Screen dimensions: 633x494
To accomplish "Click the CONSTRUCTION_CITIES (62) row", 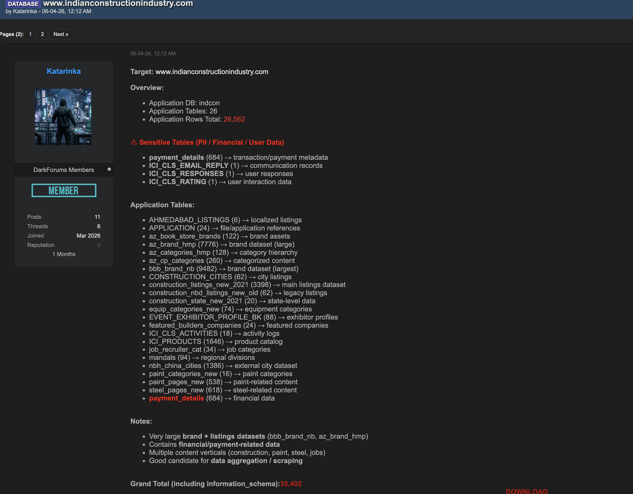I will click(x=220, y=277).
